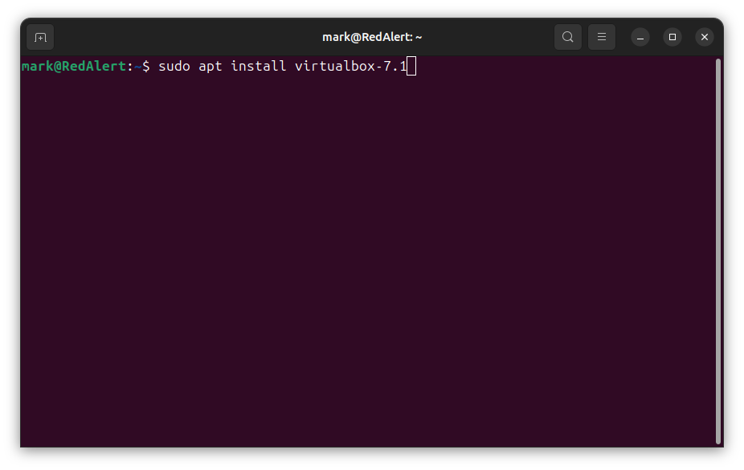Open the hamburger main menu
Viewport: 744px width, 470px height.
point(602,37)
